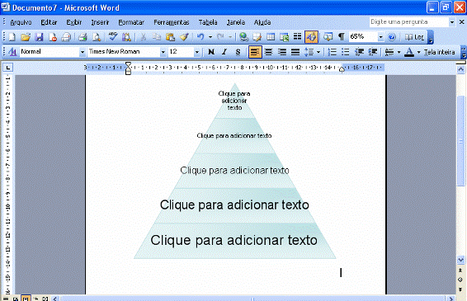
Task: Open the Formatar menu
Action: 131,22
